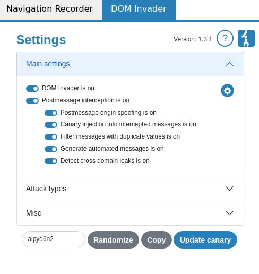259x274 pixels.
Task: Open the help question mark icon
Action: point(225,38)
